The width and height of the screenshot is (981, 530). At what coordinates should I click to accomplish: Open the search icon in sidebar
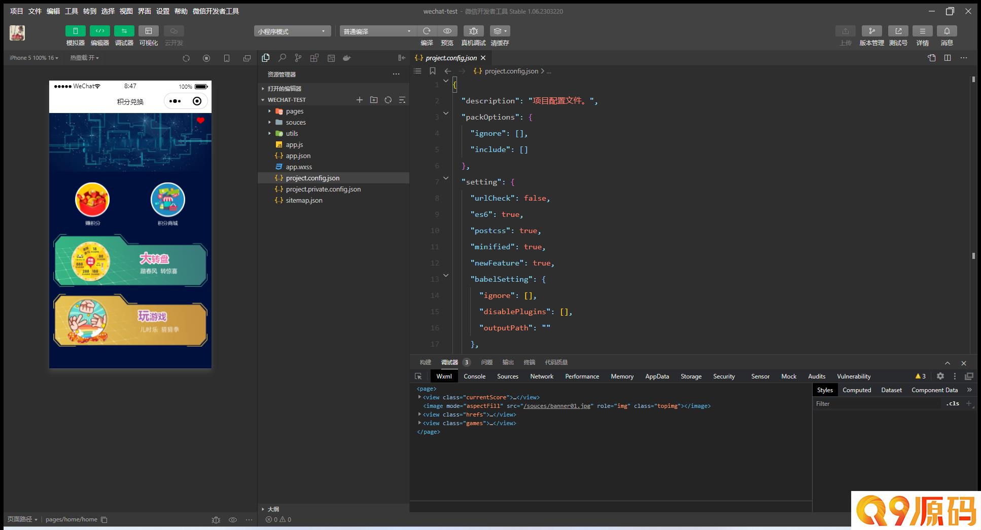[x=282, y=58]
